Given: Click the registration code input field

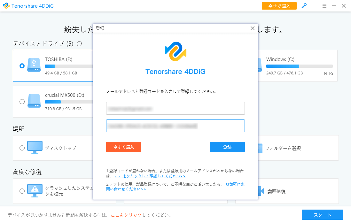Looking at the screenshot, I should [175, 126].
